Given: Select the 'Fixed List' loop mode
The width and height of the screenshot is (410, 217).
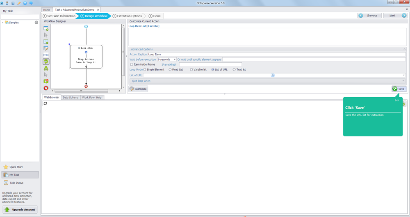Looking at the screenshot, I should (170, 70).
